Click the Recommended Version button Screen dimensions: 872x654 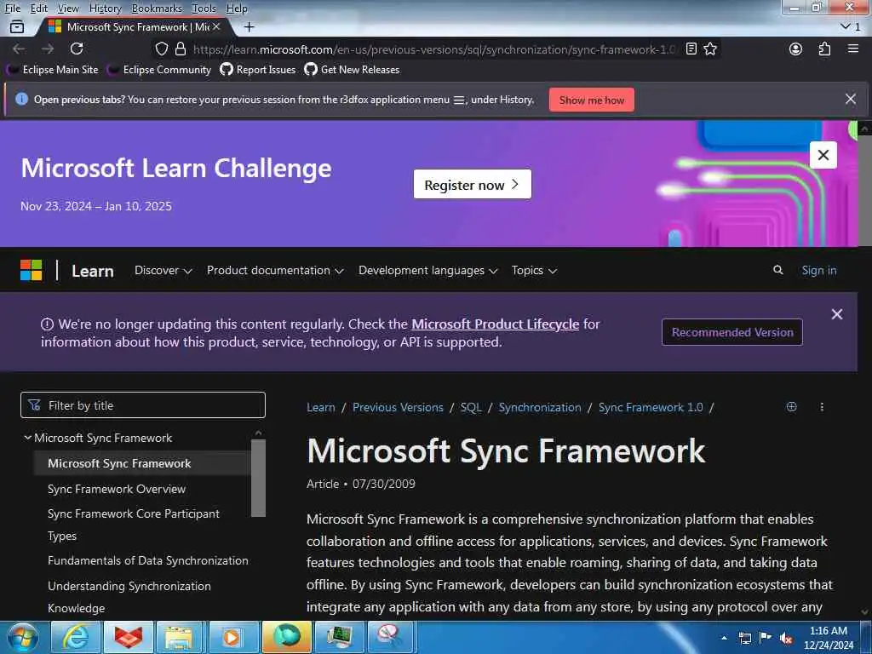pyautogui.click(x=731, y=332)
